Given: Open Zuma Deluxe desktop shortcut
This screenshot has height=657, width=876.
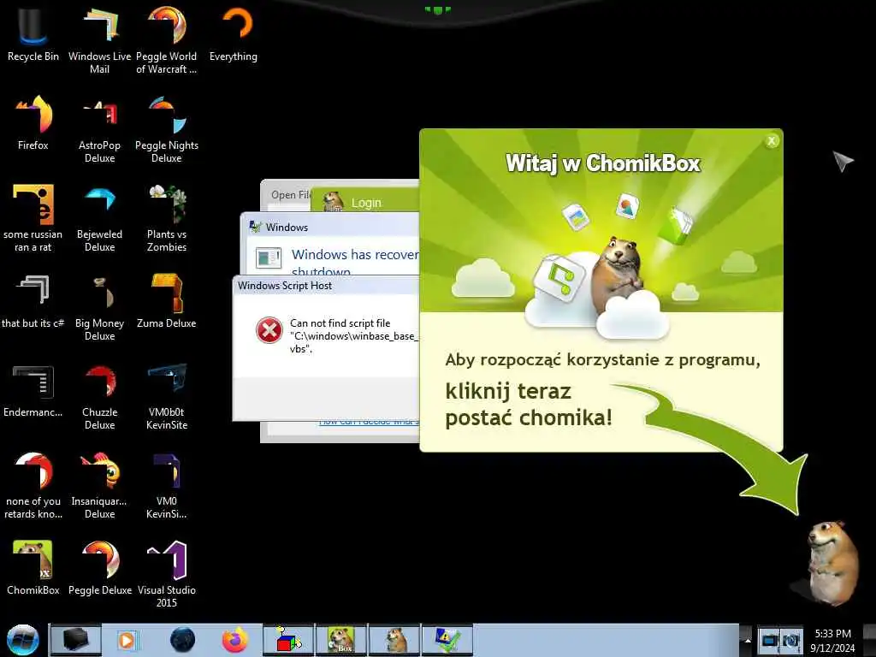Looking at the screenshot, I should tap(167, 300).
